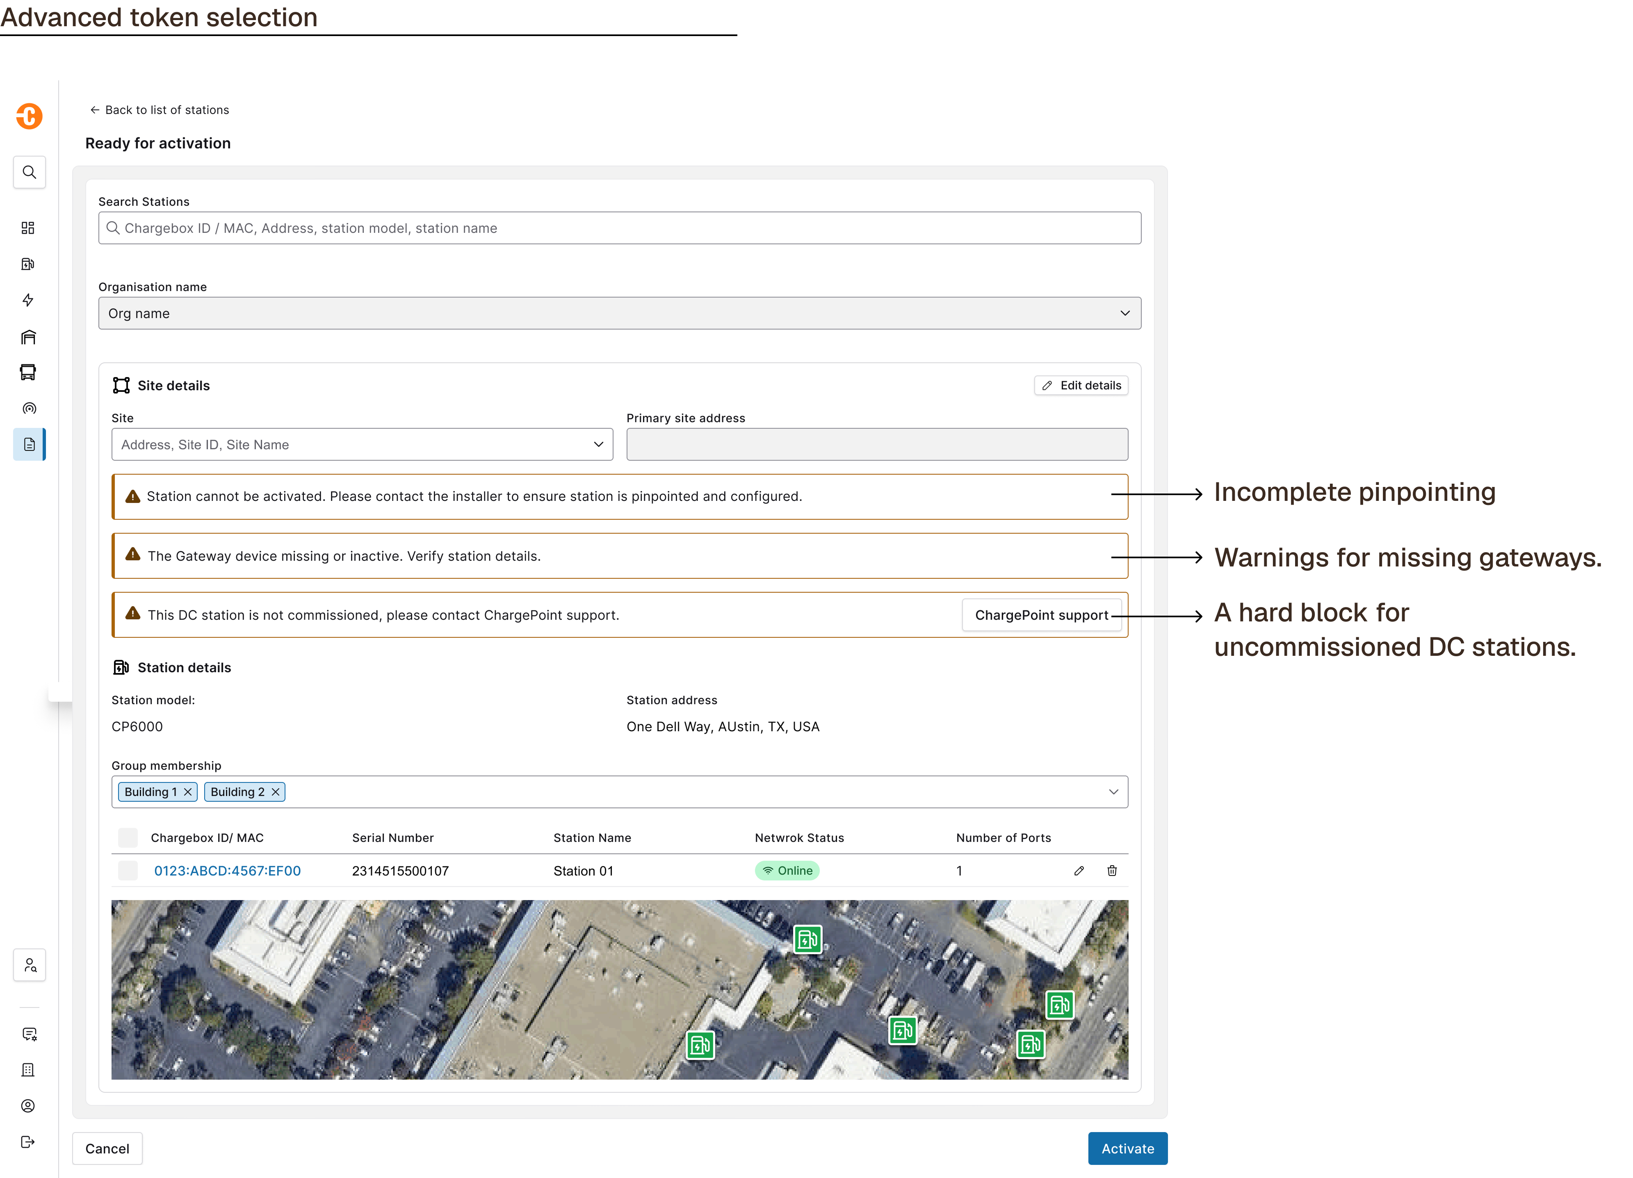Delete Station 01 using the trash icon
1633x1178 pixels.
click(x=1112, y=871)
